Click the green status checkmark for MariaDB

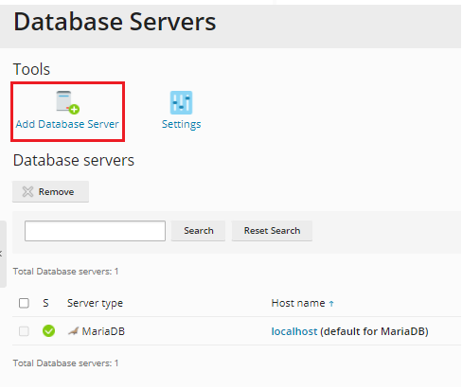pos(48,331)
